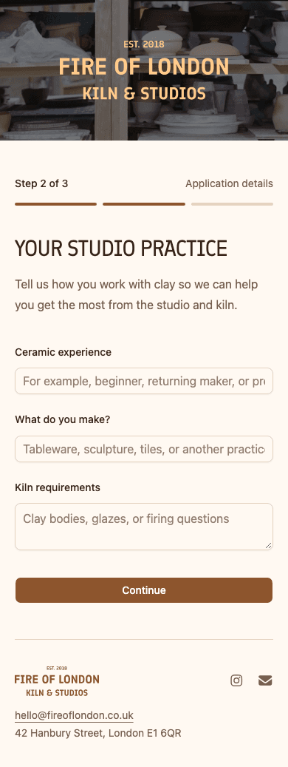Click the Continue button

tap(144, 590)
